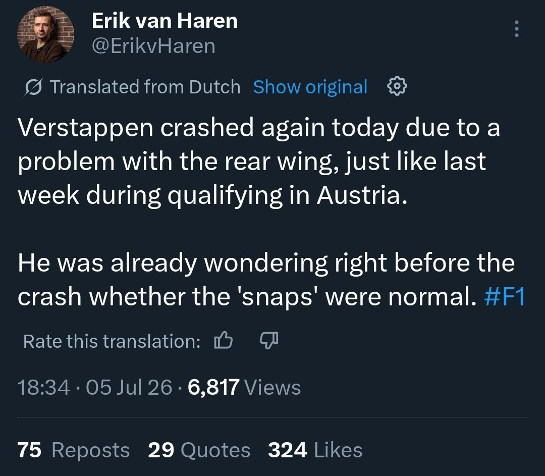The image size is (545, 476).
Task: Click the Rate this translation label
Action: tap(112, 341)
